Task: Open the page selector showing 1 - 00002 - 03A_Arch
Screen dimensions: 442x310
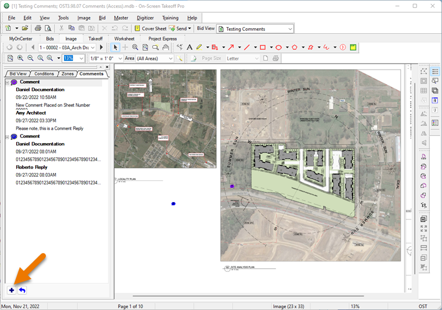Action: coord(67,48)
